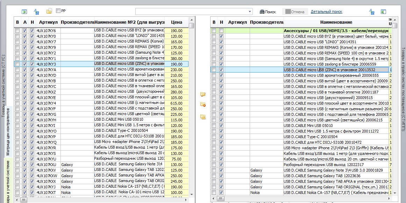This screenshot has height=203, width=406.
Task: Click right-table Galaxy cell for TAB 12023636 row
Action: (267, 176)
